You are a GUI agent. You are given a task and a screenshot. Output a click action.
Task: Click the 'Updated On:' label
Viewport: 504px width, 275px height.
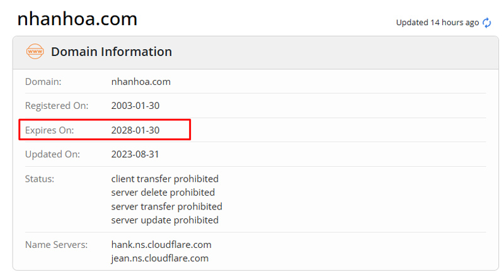[x=52, y=154]
